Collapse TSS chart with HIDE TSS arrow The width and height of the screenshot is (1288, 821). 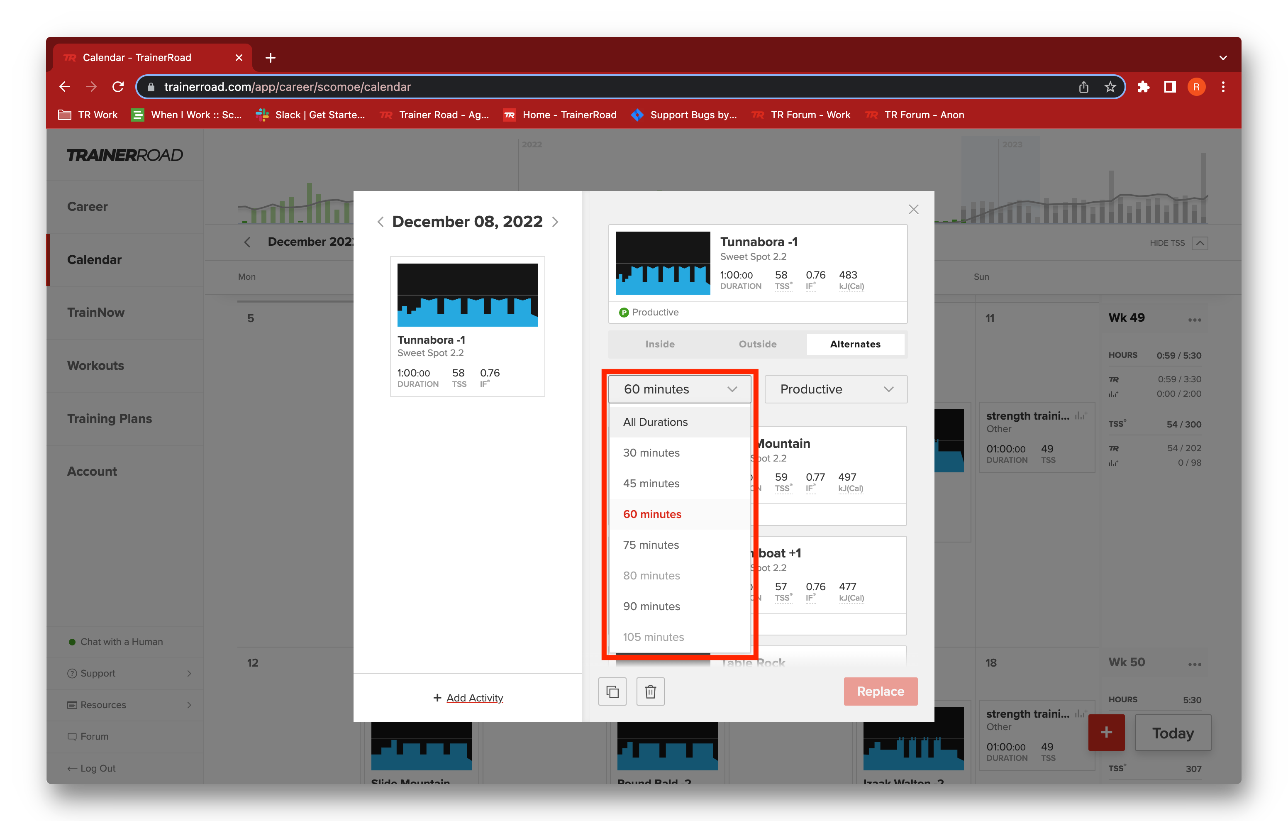coord(1200,243)
